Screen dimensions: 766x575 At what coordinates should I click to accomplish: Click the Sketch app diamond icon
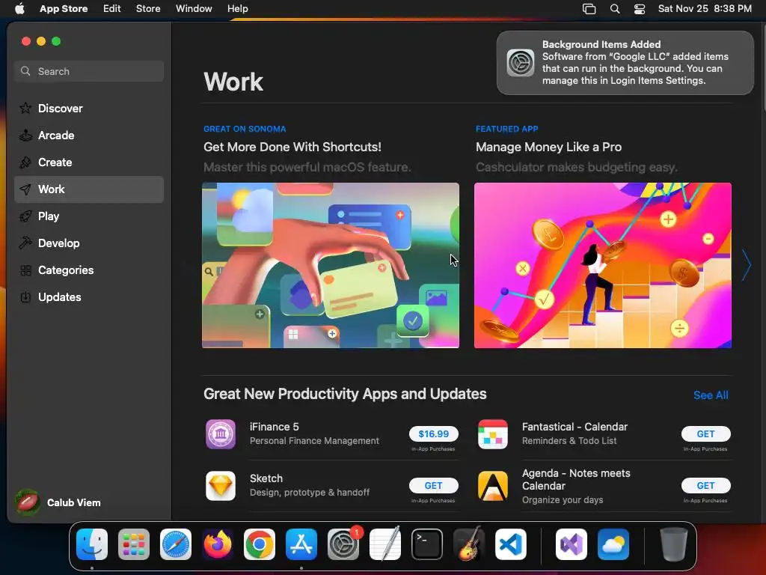221,485
